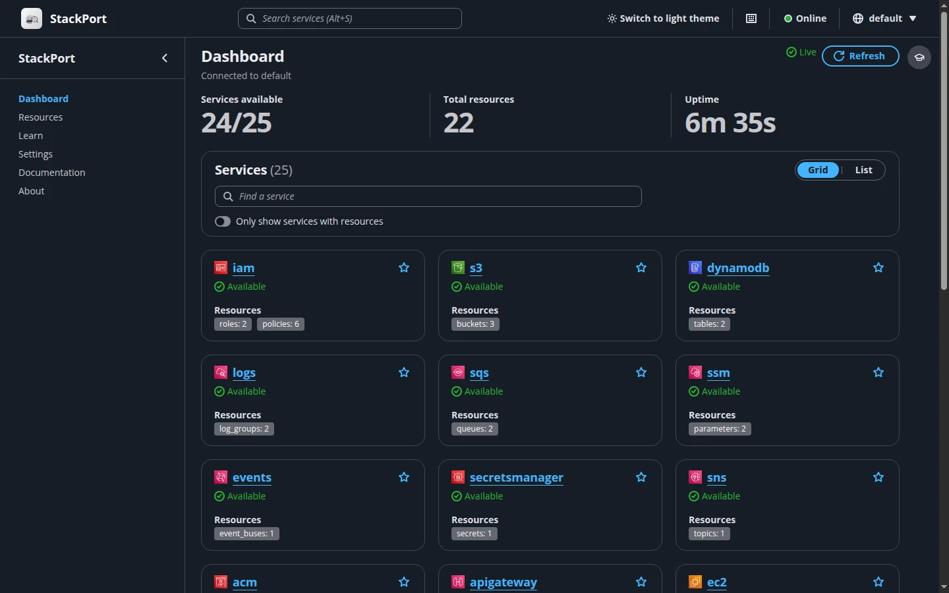Favorite the iam service with its star
Image resolution: width=949 pixels, height=593 pixels.
(x=404, y=268)
